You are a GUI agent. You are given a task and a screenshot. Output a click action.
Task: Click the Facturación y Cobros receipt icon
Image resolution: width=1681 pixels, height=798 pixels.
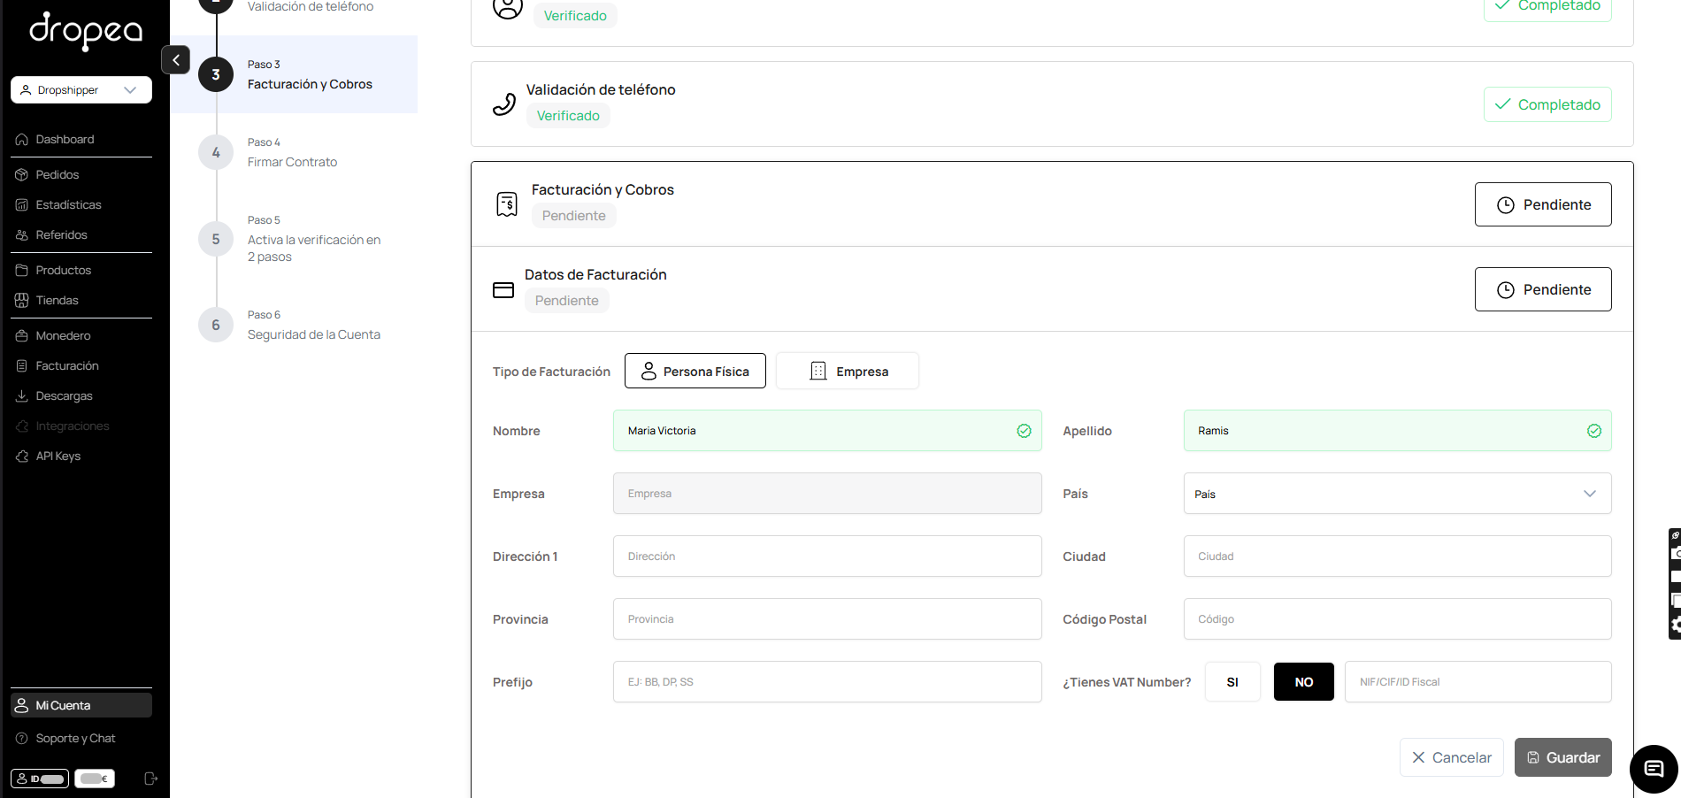507,204
